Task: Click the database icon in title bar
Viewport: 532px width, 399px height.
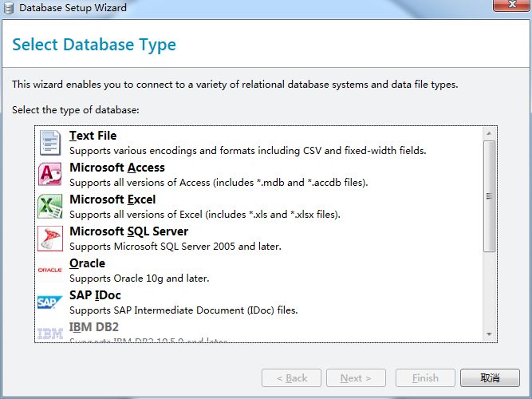Action: click(x=9, y=8)
